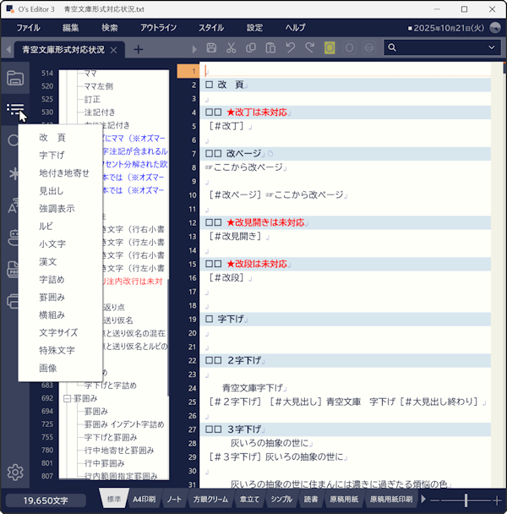Screen dimensions: 507x514
Task: Collapse the 罫囲み tree node
Action: (66, 398)
